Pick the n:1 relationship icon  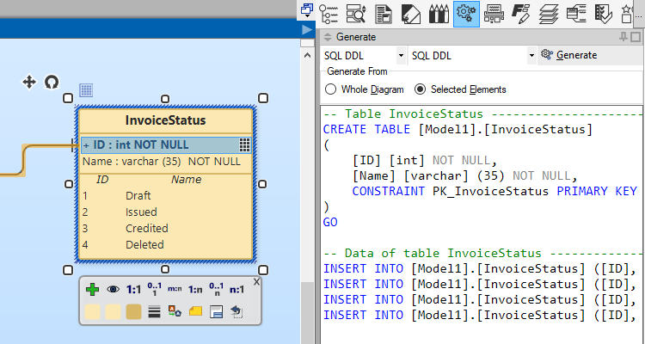pyautogui.click(x=236, y=291)
